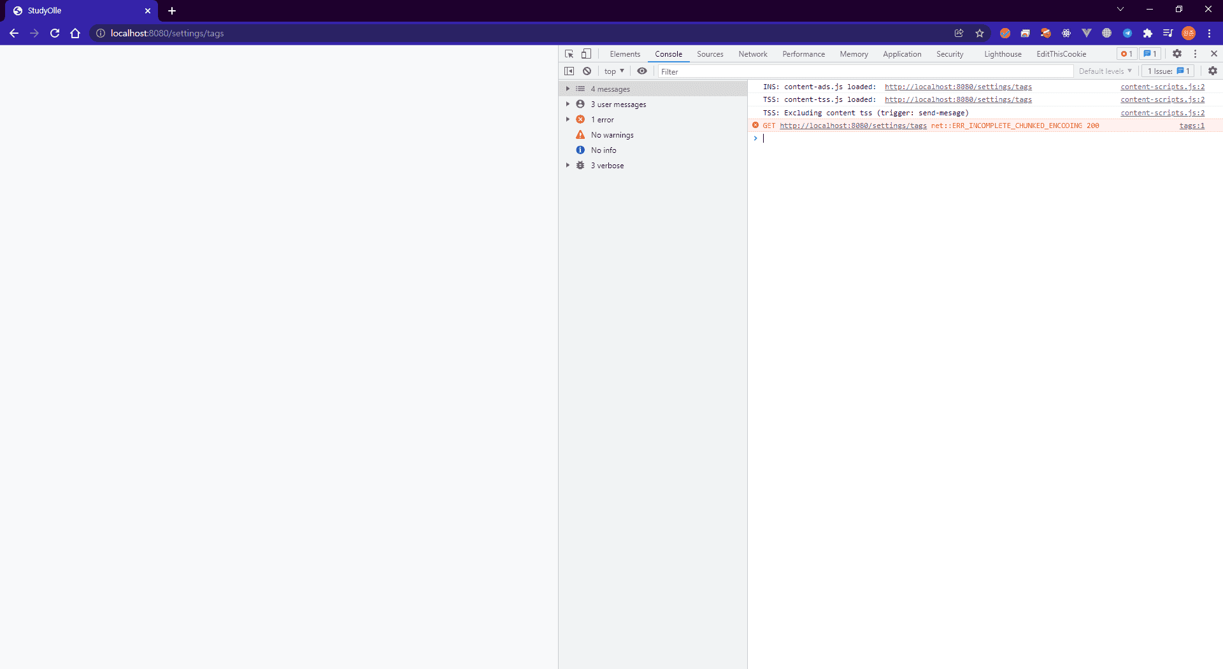1223x669 pixels.
Task: Go to the browser home page
Action: tap(75, 33)
